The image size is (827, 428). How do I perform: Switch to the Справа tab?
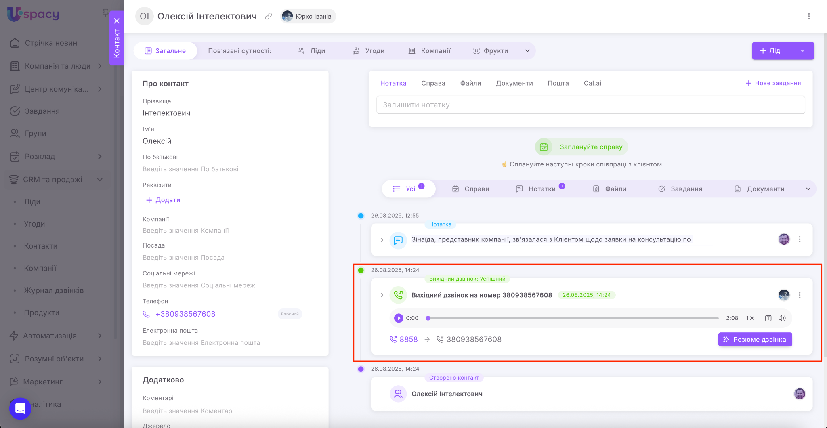point(433,83)
